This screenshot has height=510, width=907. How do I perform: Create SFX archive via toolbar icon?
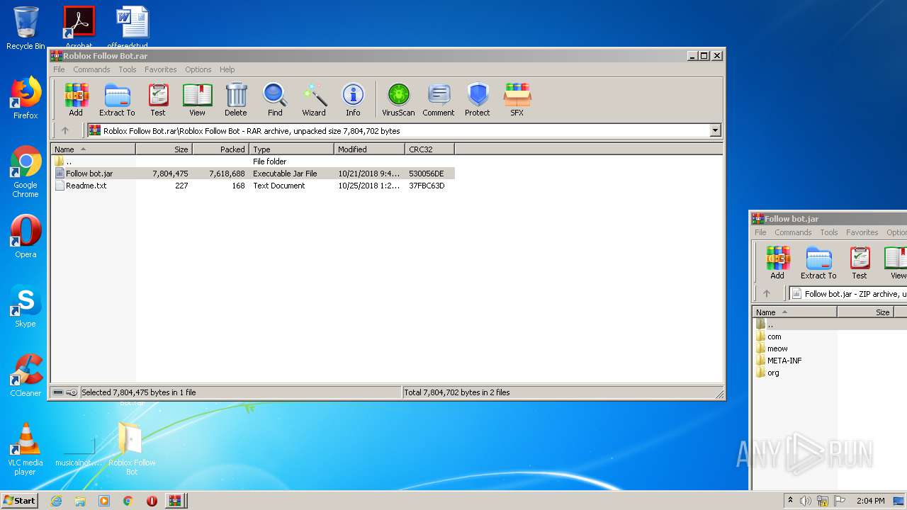pyautogui.click(x=517, y=99)
